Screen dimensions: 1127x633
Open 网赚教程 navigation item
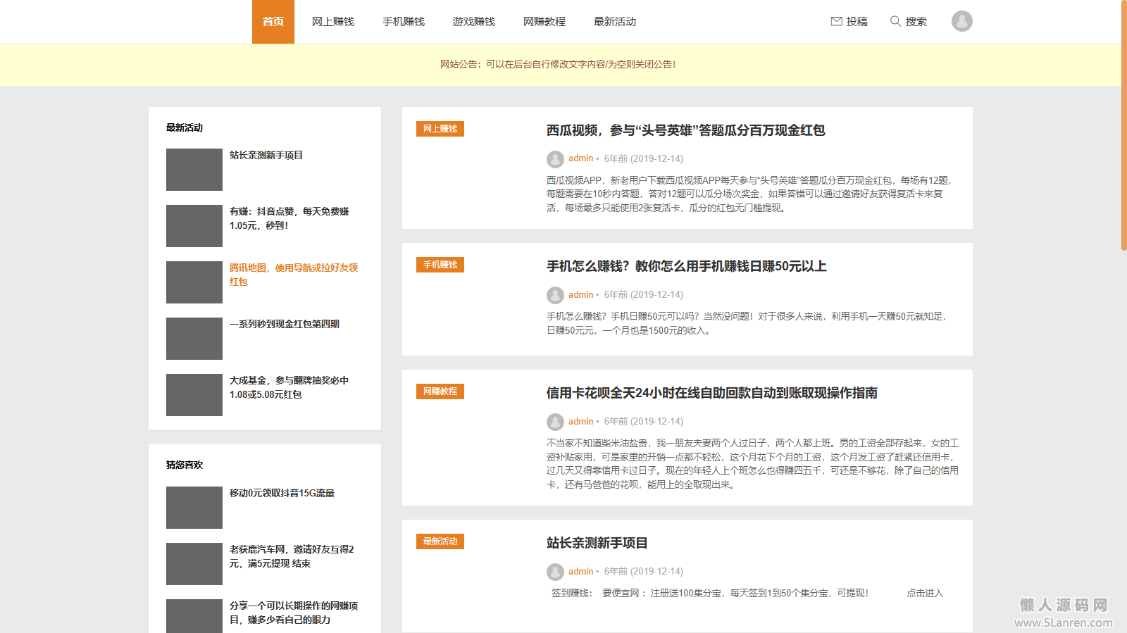coord(544,22)
